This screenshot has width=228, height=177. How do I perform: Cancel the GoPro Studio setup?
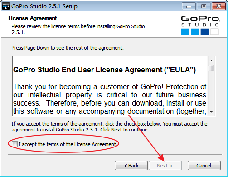click(204, 166)
